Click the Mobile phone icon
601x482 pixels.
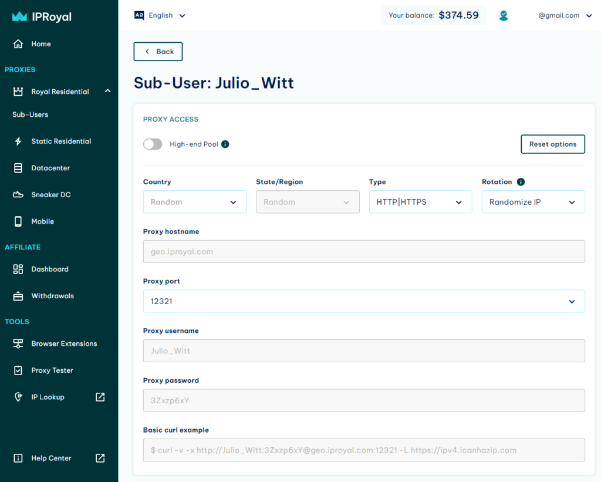pyautogui.click(x=18, y=221)
